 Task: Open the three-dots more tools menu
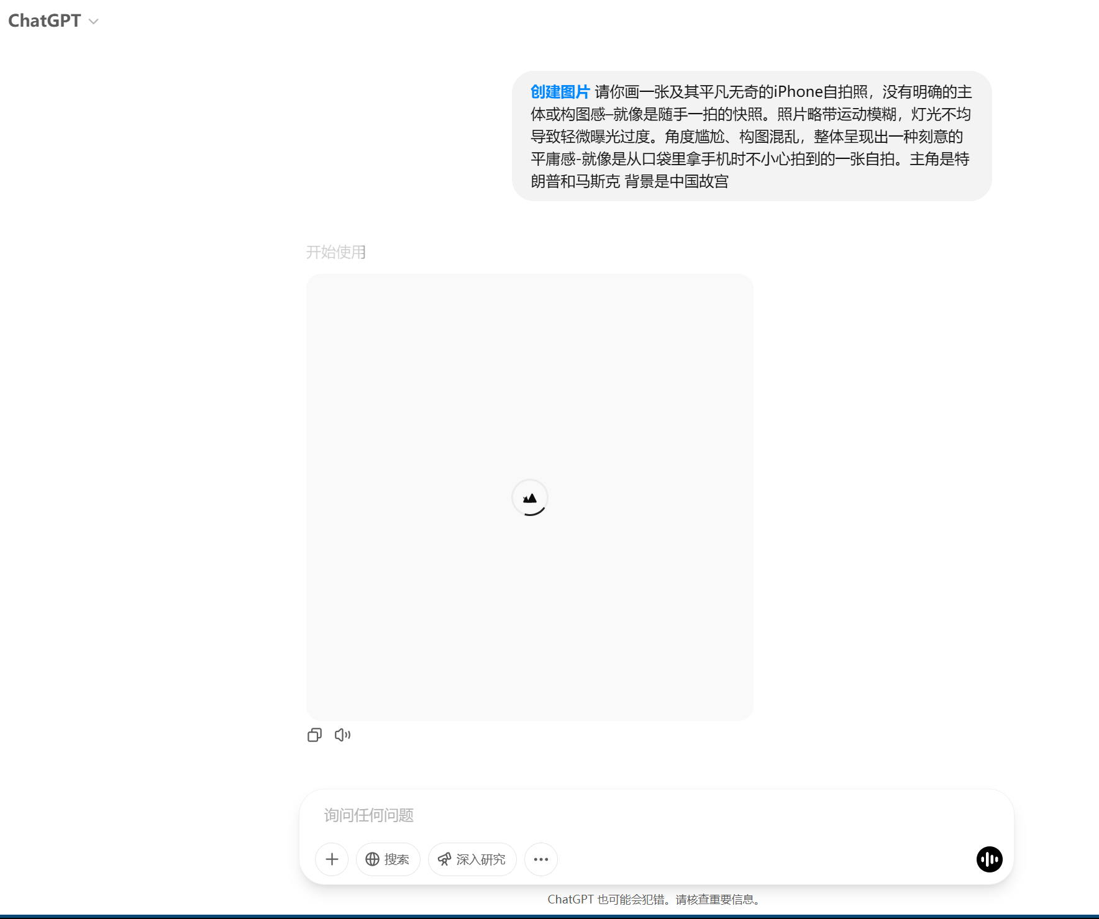tap(541, 859)
